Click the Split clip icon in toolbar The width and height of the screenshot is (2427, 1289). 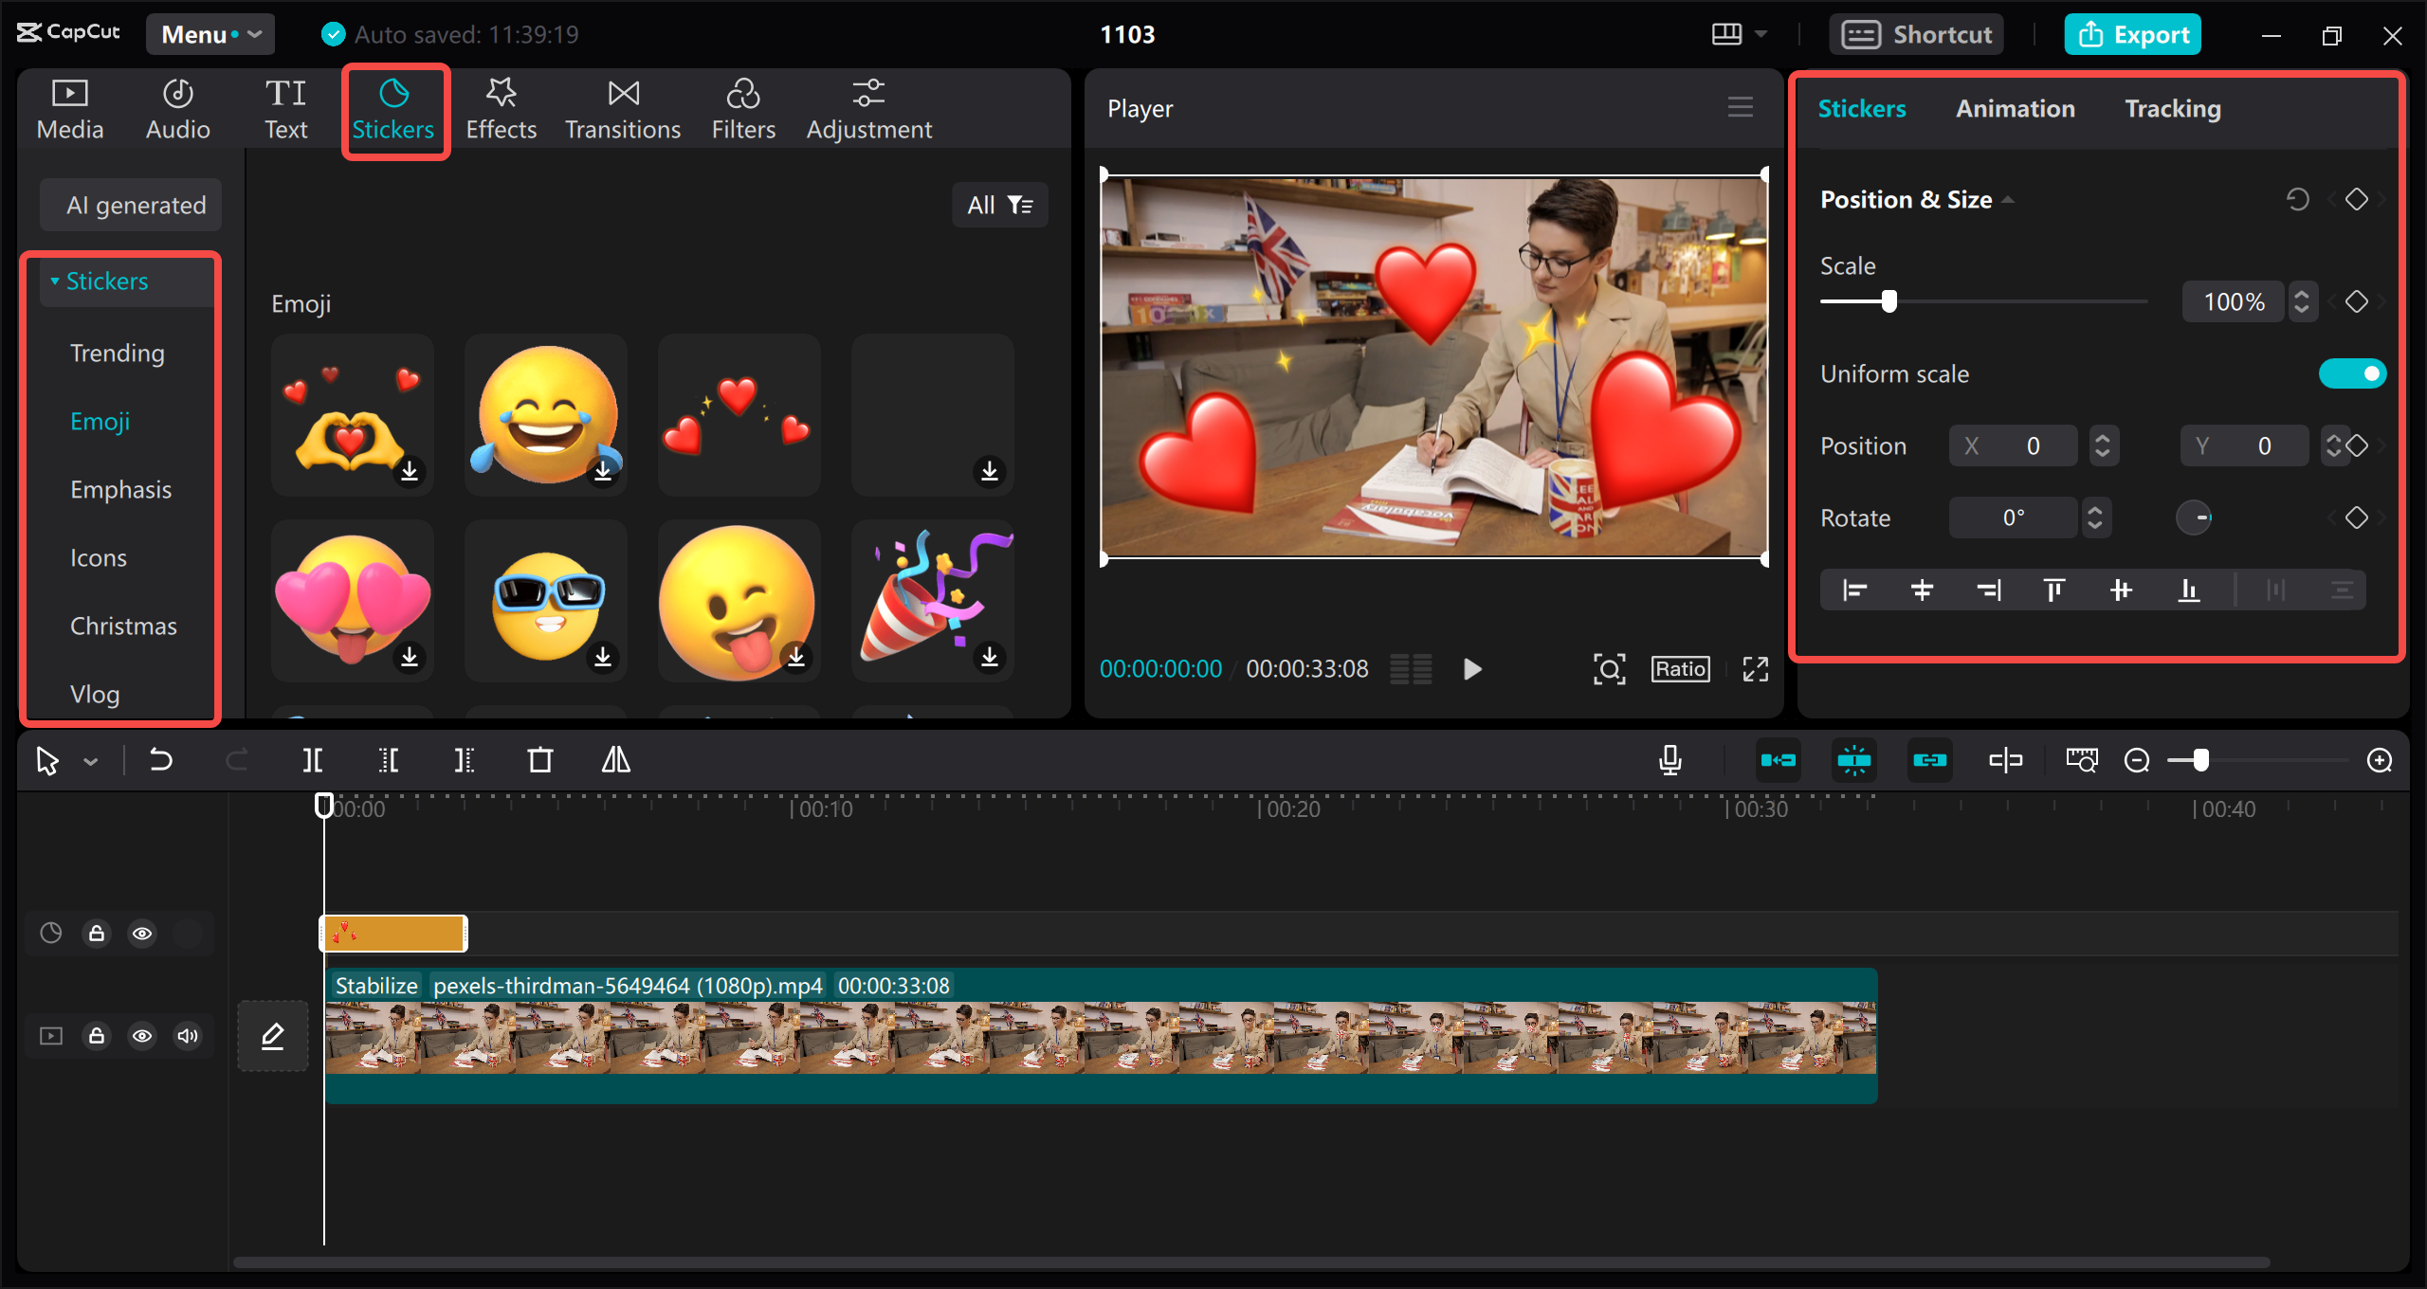point(313,759)
